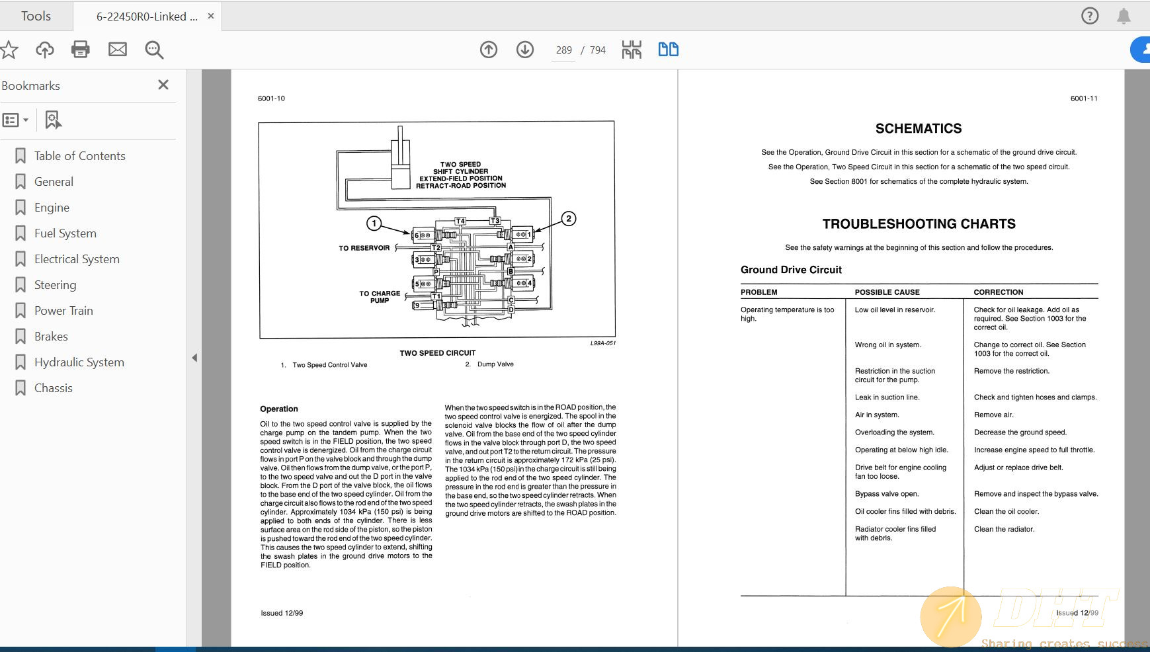Open the find text magnifier tool
The width and height of the screenshot is (1150, 652).
coord(154,50)
